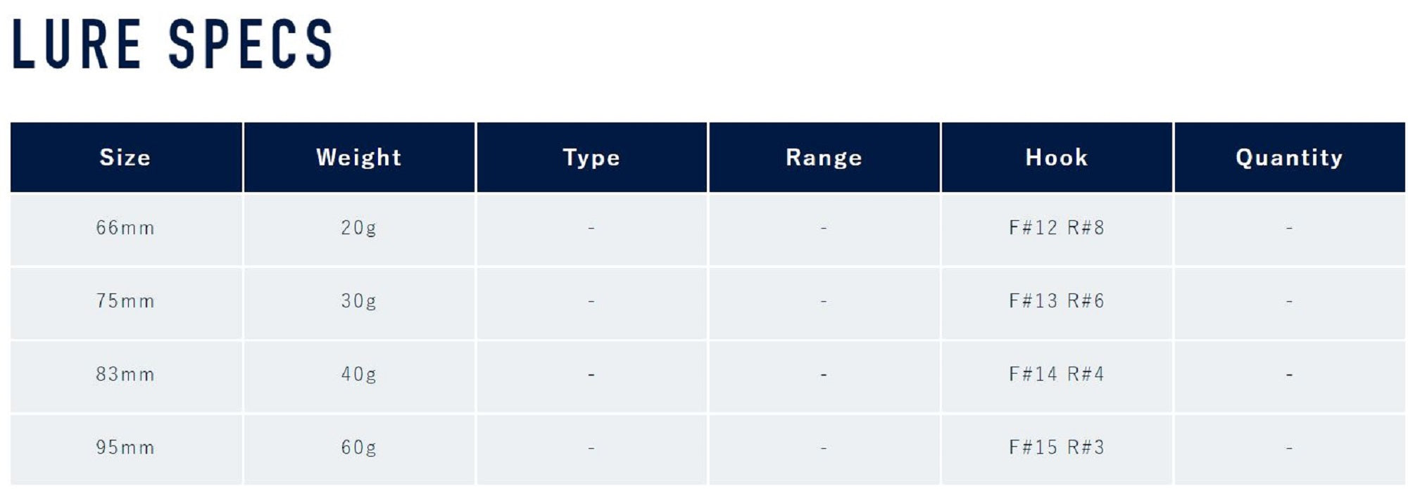
Task: Select the 20g weight cell
Action: coord(358,228)
